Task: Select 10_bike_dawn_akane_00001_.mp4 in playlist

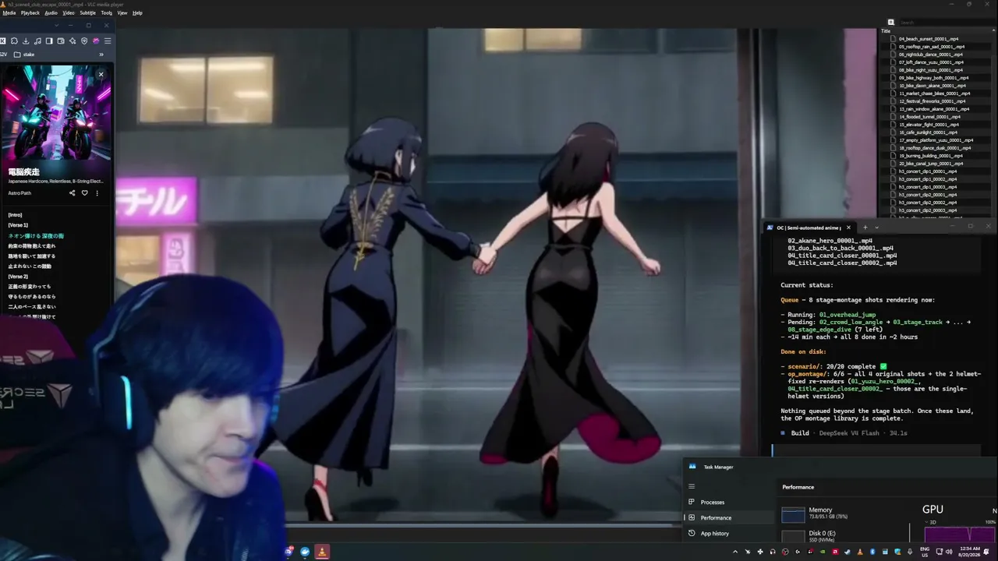Action: pyautogui.click(x=933, y=86)
